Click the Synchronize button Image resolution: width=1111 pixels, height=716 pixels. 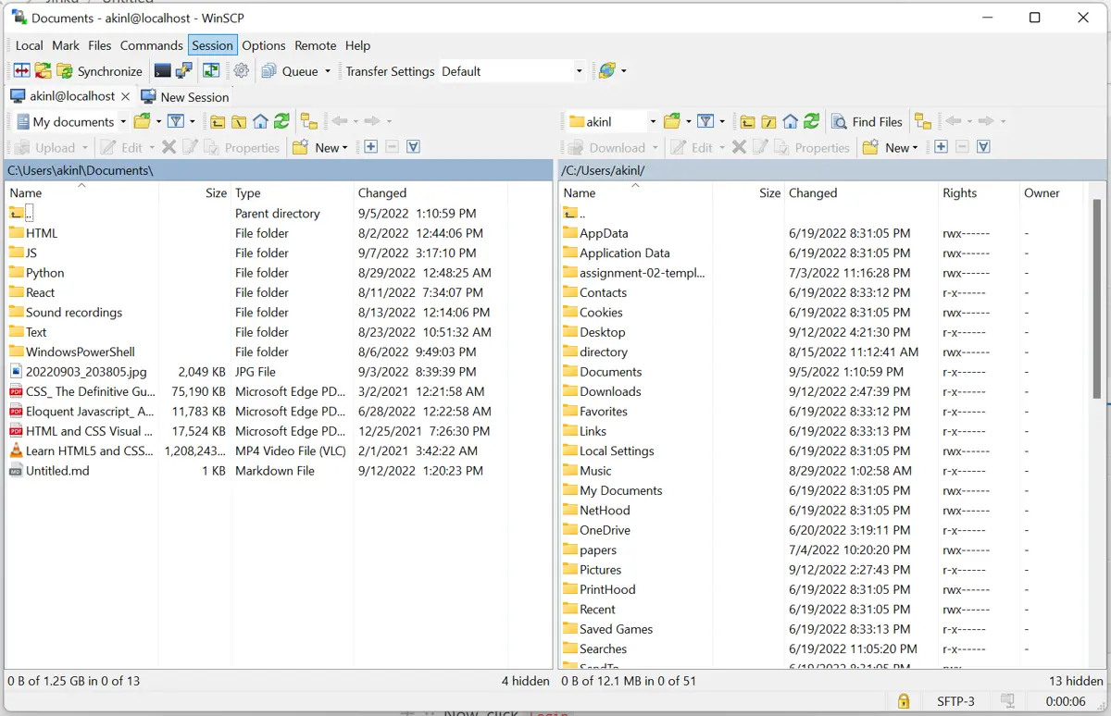[x=100, y=71]
